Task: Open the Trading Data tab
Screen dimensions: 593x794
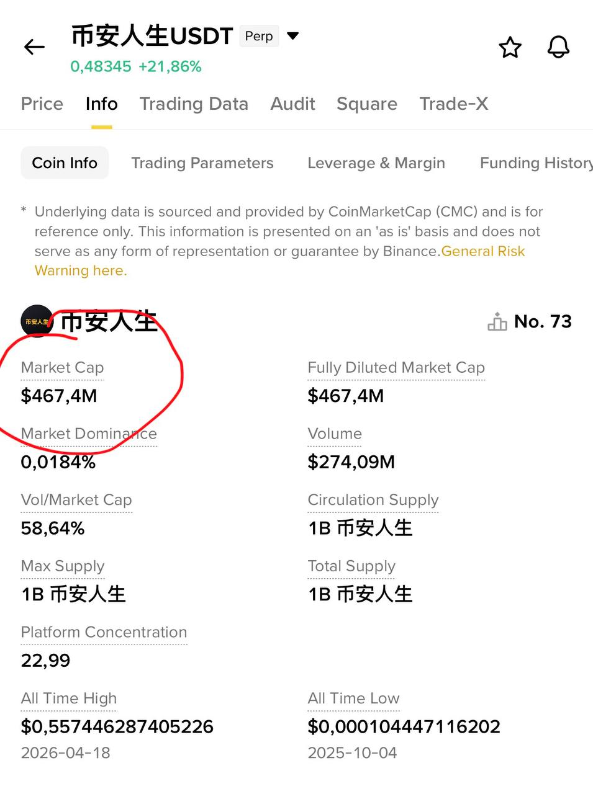Action: (x=194, y=104)
